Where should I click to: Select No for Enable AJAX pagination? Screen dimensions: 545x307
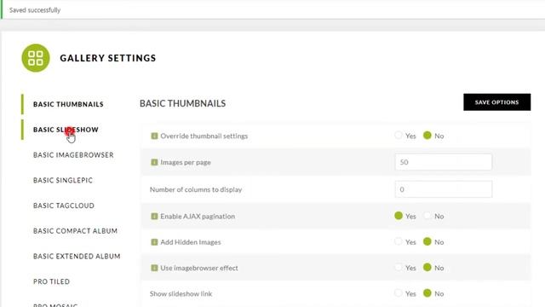[x=427, y=216]
